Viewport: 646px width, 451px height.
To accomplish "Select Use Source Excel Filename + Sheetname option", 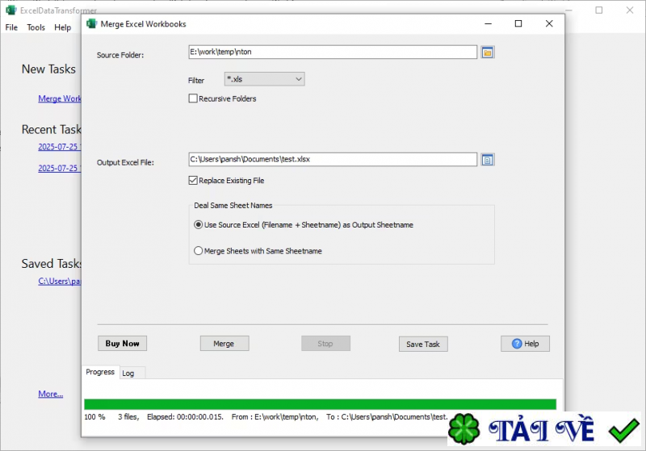I will click(198, 224).
